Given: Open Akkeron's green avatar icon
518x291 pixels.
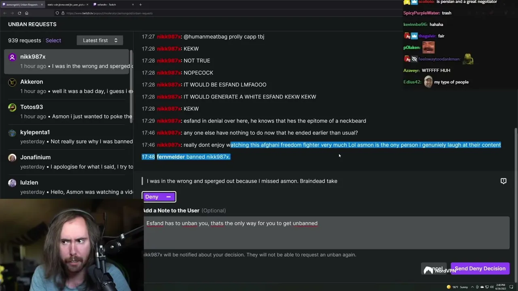Looking at the screenshot, I should 12,82.
